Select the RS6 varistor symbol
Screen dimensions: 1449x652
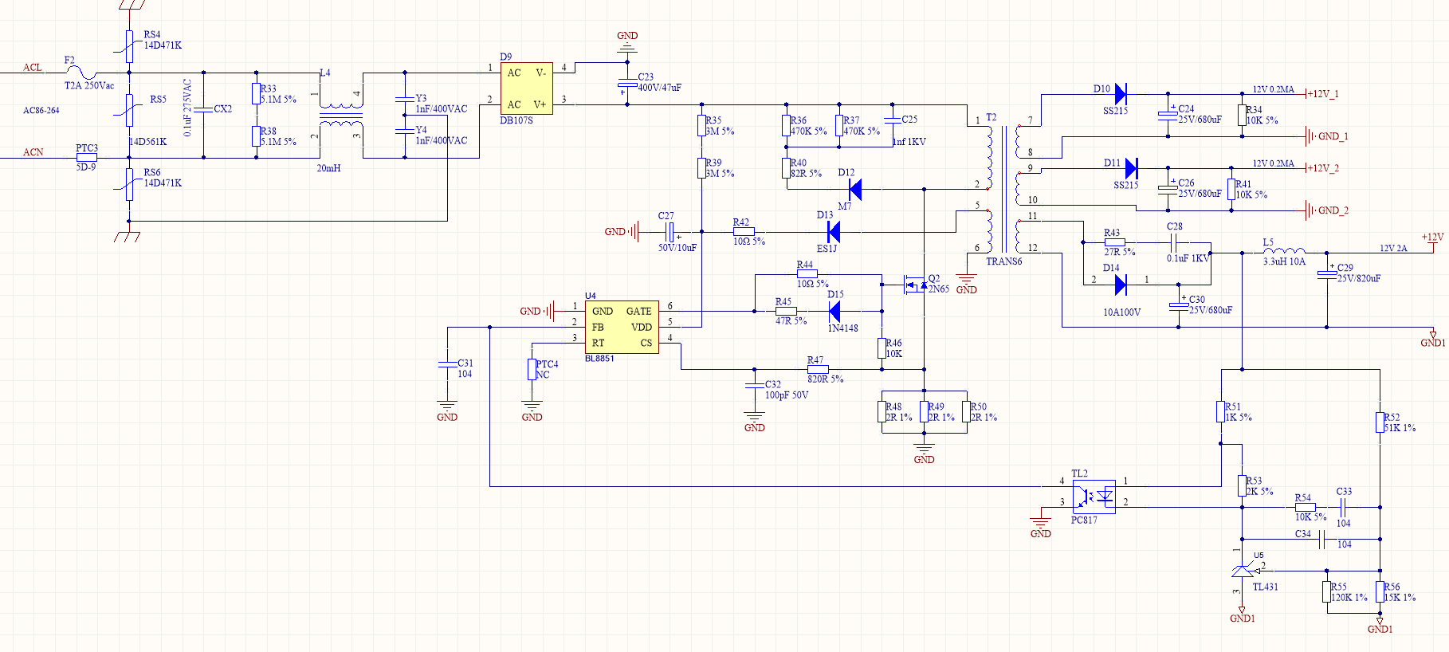pyautogui.click(x=129, y=184)
